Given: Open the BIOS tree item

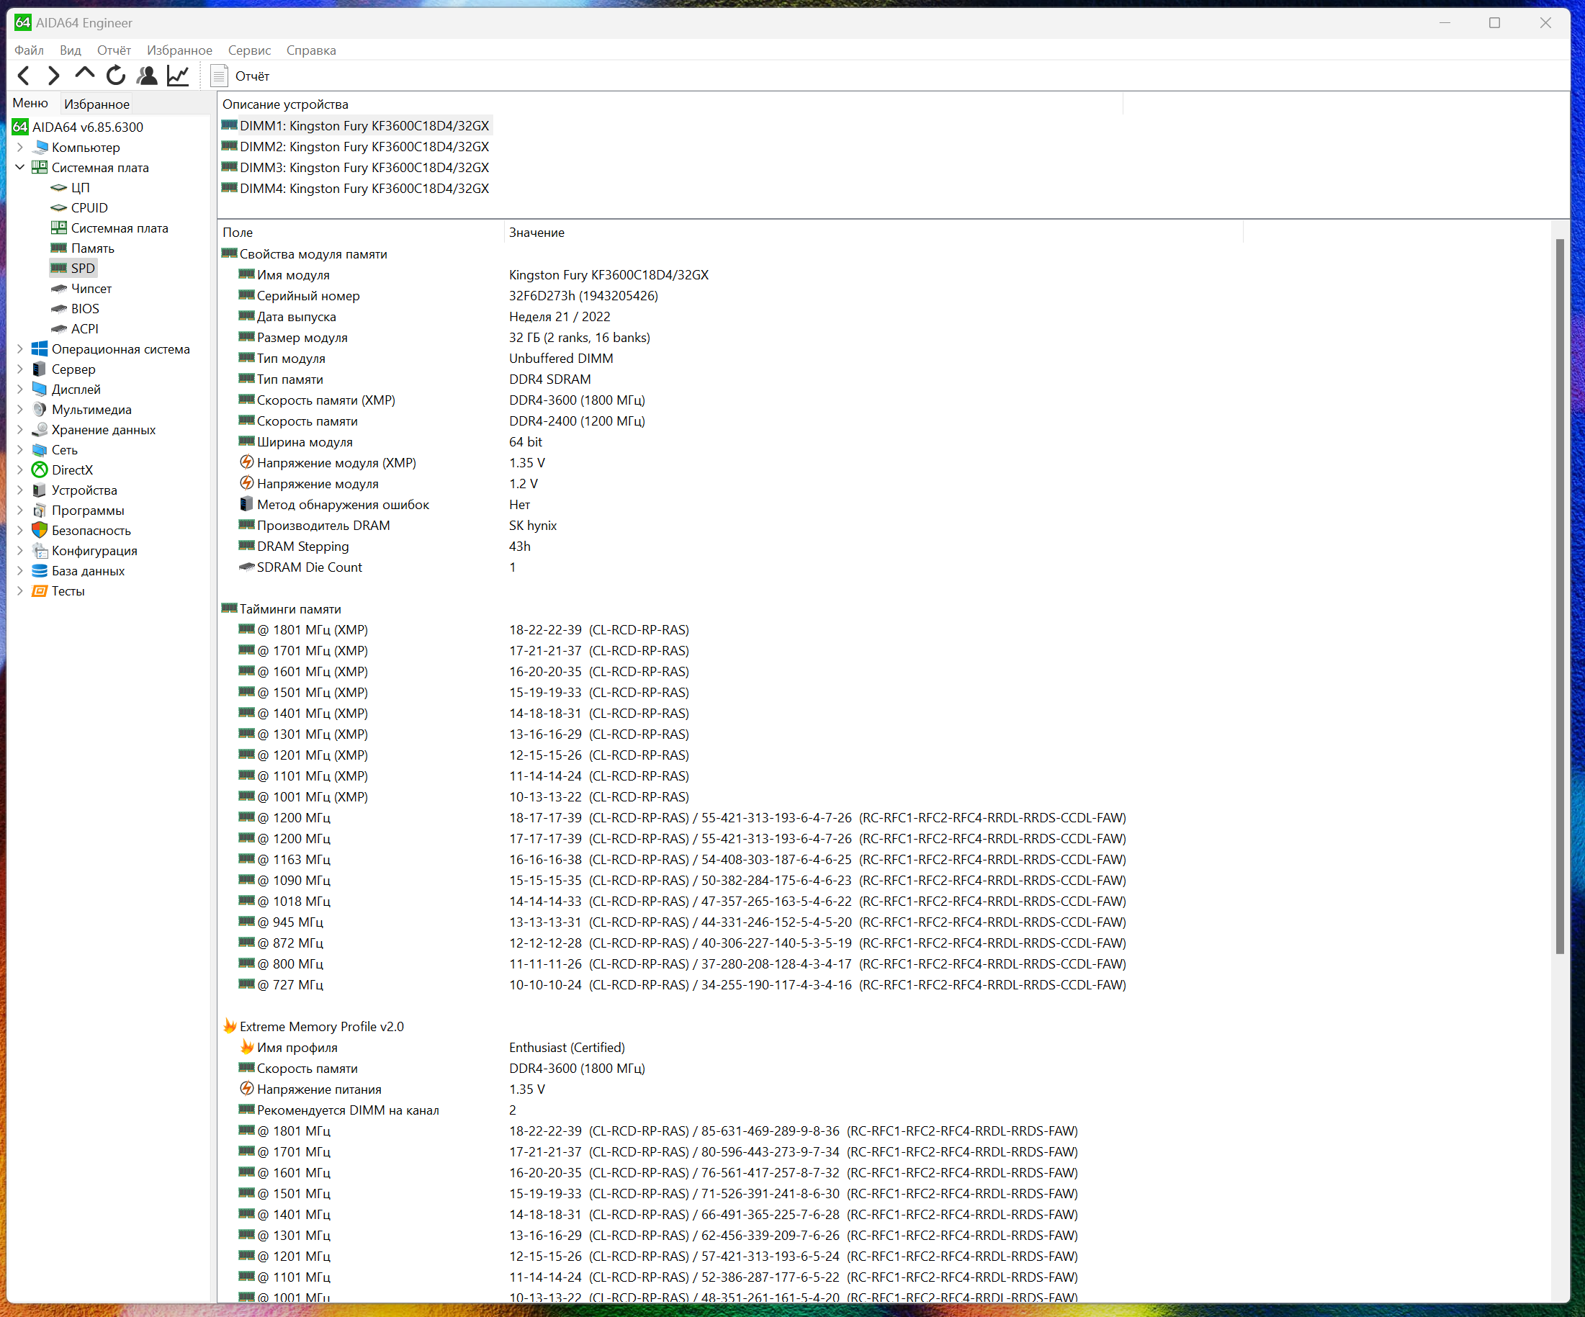Looking at the screenshot, I should coord(84,309).
